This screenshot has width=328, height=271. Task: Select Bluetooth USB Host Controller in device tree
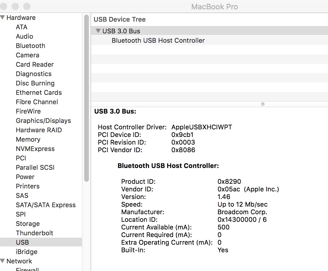point(158,40)
